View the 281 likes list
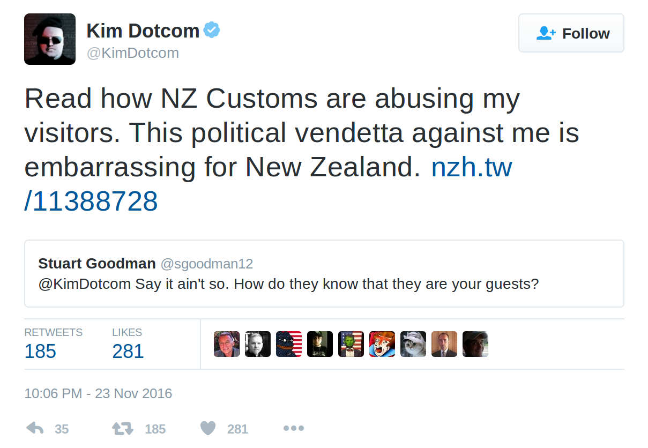Image resolution: width=648 pixels, height=448 pixels. point(128,351)
